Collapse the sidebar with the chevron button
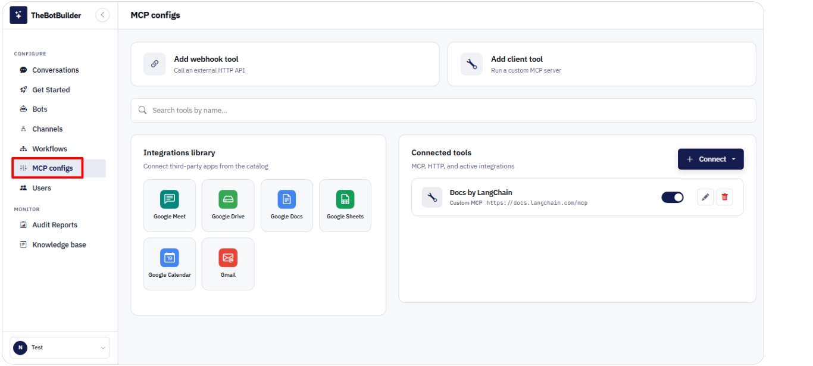 pyautogui.click(x=102, y=15)
